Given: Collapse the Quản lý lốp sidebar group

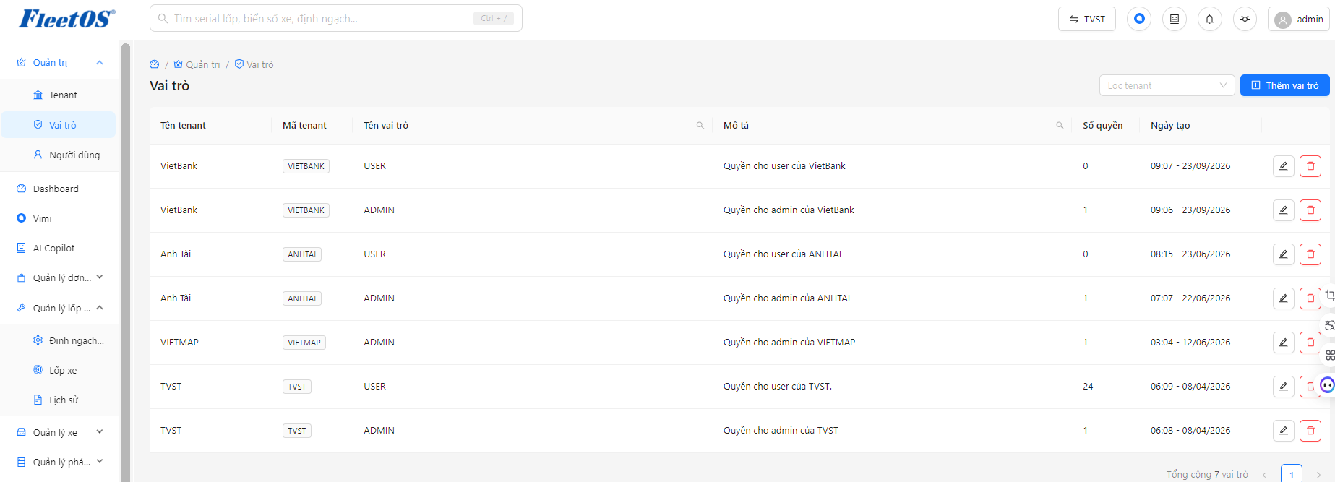Looking at the screenshot, I should click(58, 308).
